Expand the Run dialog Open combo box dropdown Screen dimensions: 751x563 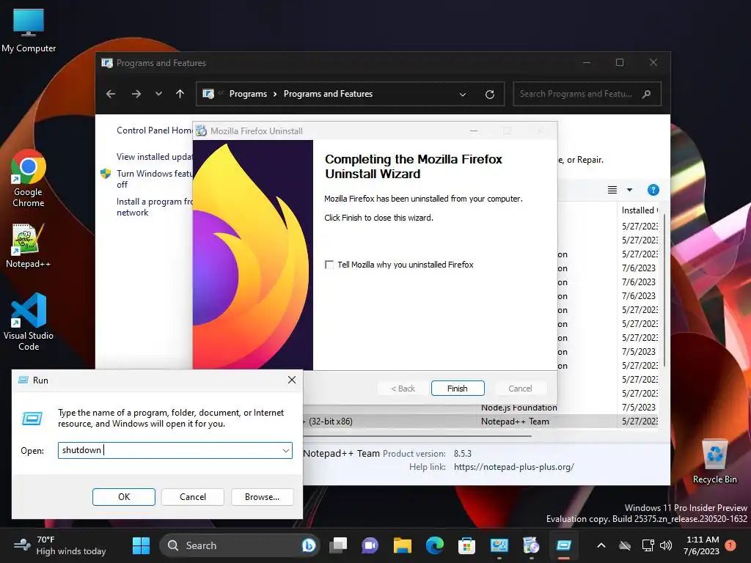pos(285,451)
